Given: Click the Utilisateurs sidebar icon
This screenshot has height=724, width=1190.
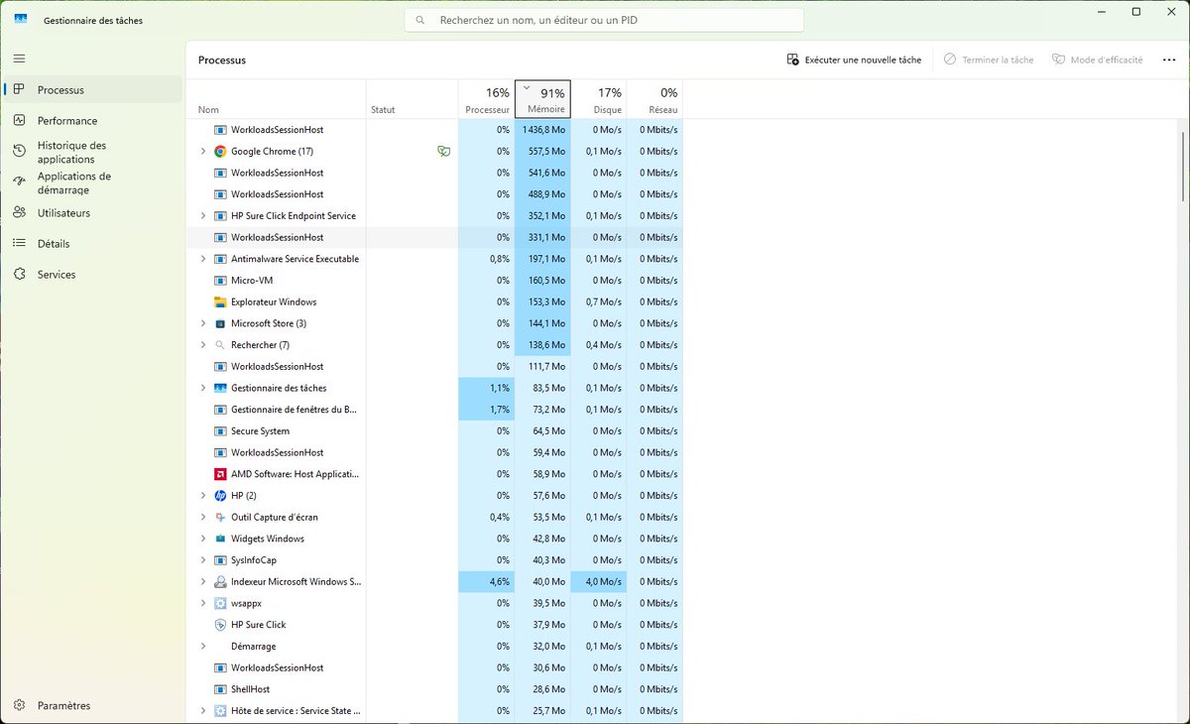Looking at the screenshot, I should pyautogui.click(x=19, y=212).
